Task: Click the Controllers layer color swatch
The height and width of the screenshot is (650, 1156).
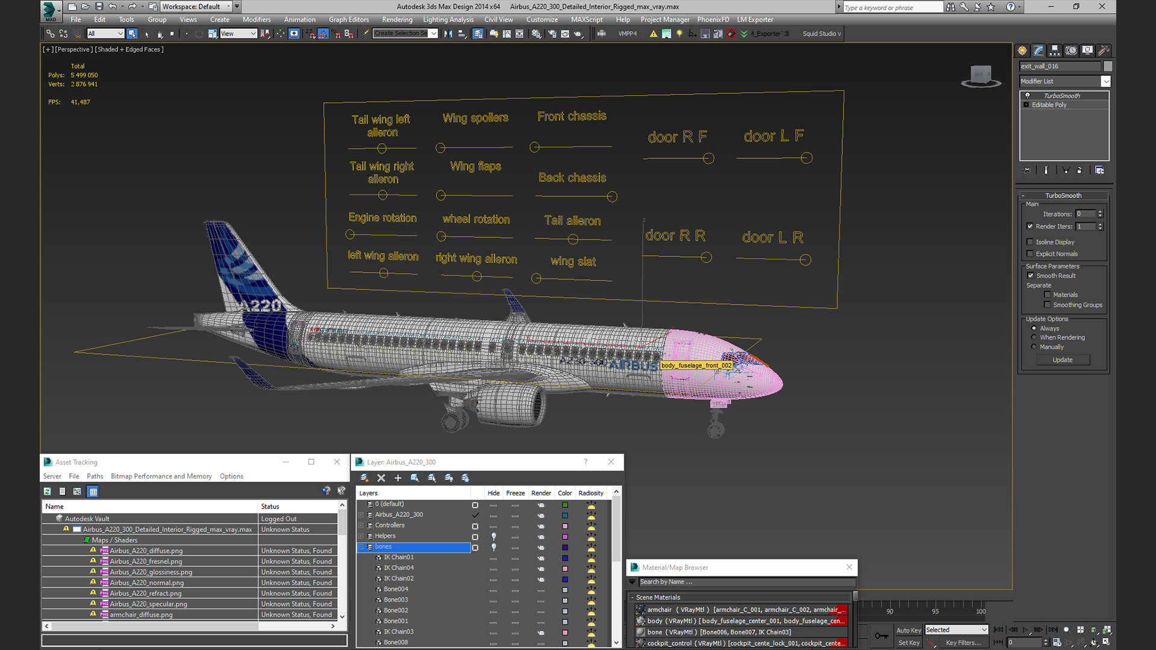Action: click(x=565, y=526)
